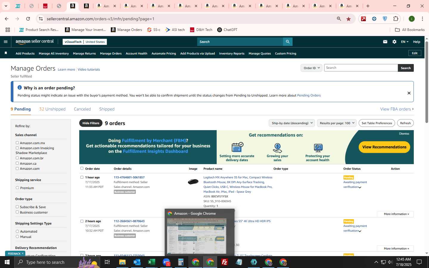429x268 pixels.
Task: Check the Subscribe & Save order type
Action: point(17,207)
